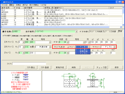Open the 外フランジ bolt 規格 dropdown
125x94 pixels.
84,42
